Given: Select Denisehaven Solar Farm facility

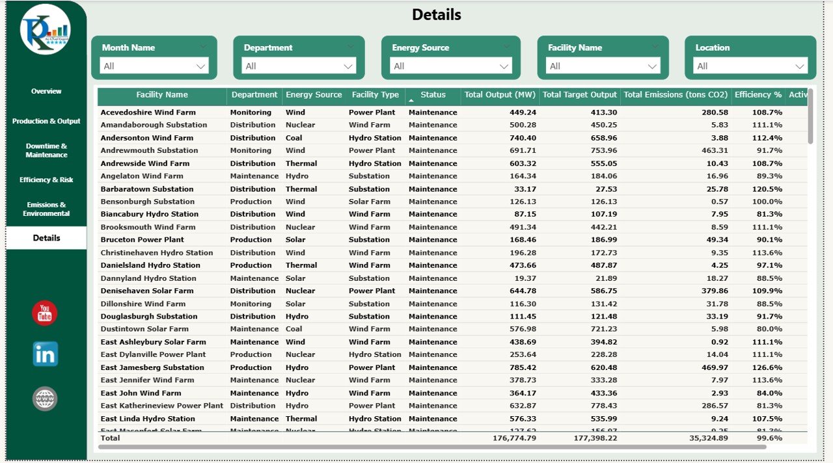Looking at the screenshot, I should pos(146,291).
